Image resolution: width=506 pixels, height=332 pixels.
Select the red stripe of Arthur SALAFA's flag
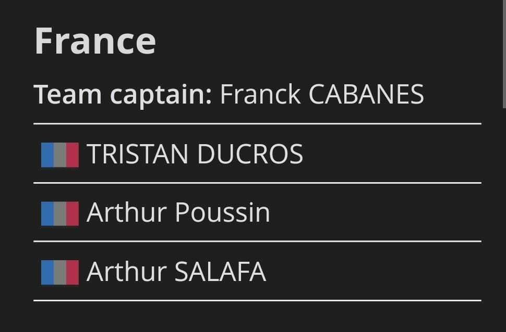[x=73, y=272]
